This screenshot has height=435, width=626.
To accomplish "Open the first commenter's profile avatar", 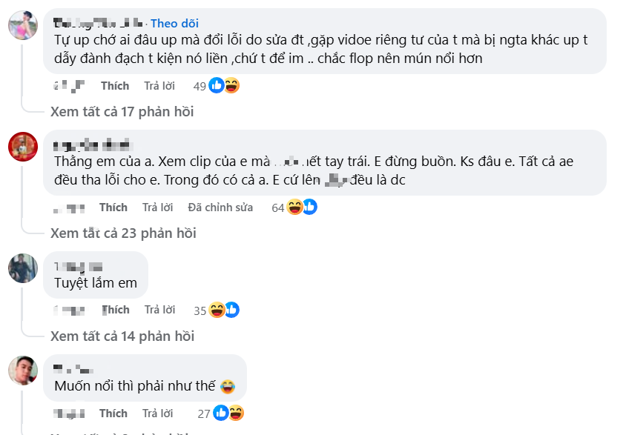I will 22,24.
